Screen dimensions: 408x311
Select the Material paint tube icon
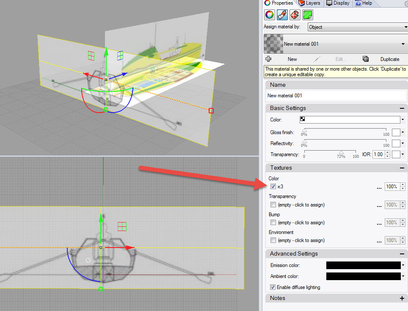pyautogui.click(x=282, y=15)
